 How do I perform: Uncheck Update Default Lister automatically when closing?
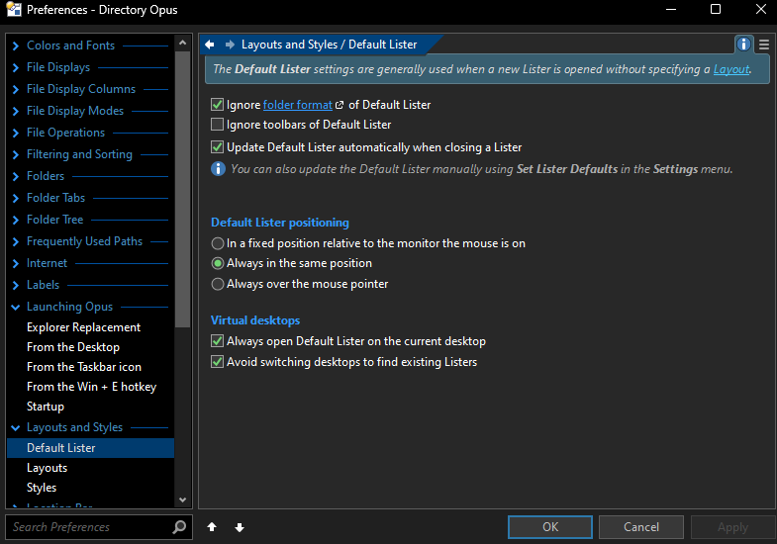[x=217, y=147]
